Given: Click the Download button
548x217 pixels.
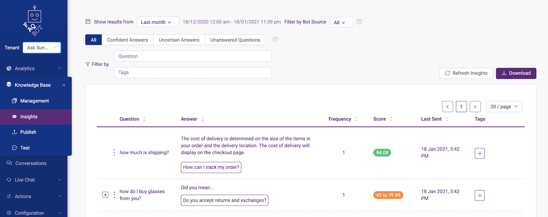Looking at the screenshot, I should pos(516,73).
